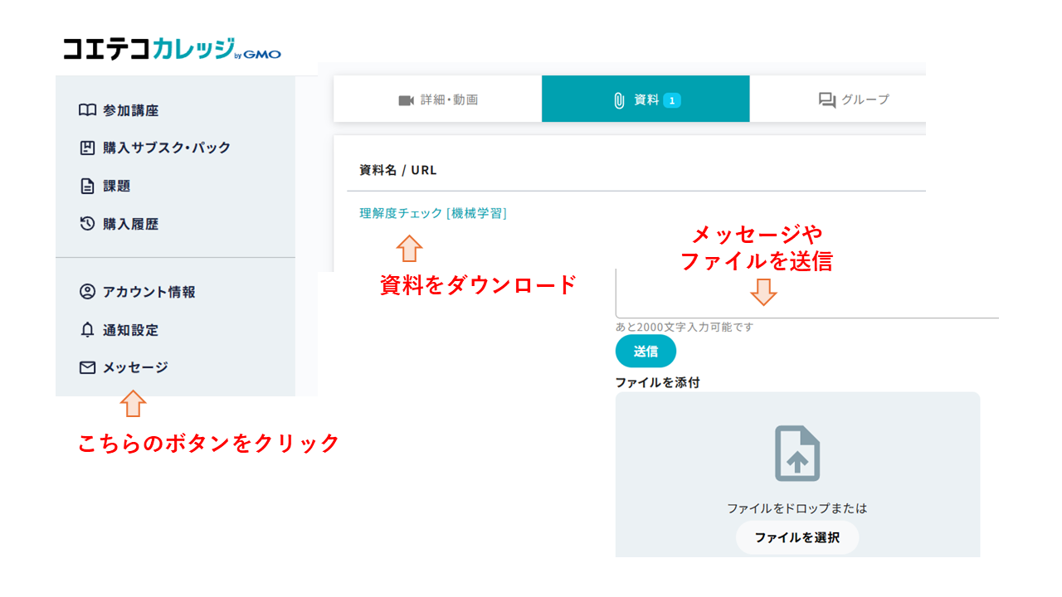Click the 資料名 / URL column header
This screenshot has width=1062, height=597.
tap(397, 170)
